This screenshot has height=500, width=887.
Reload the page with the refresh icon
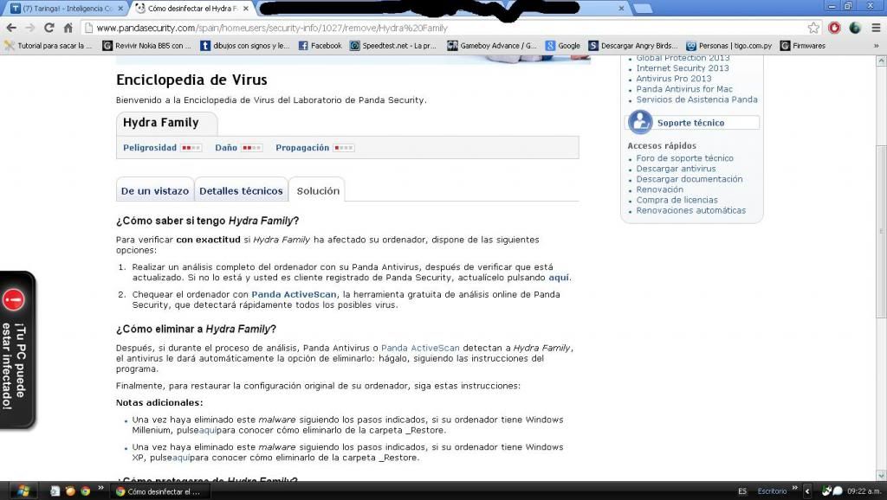pos(49,28)
